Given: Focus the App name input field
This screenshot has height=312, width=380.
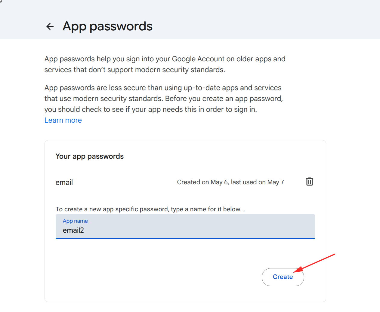Looking at the screenshot, I should tap(185, 226).
